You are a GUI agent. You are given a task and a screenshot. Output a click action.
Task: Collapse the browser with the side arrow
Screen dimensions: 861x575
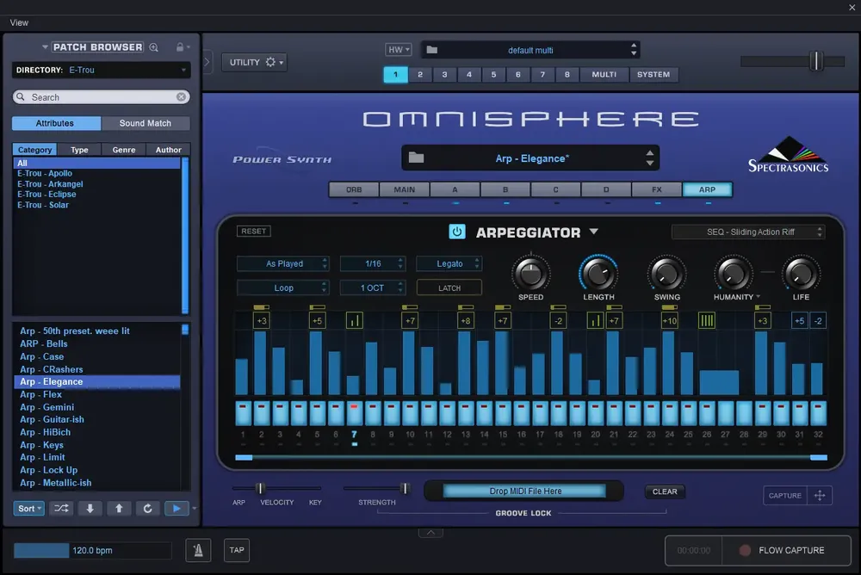(x=207, y=61)
